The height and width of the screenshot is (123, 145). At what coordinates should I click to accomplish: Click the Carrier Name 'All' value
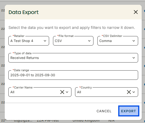click(13, 92)
